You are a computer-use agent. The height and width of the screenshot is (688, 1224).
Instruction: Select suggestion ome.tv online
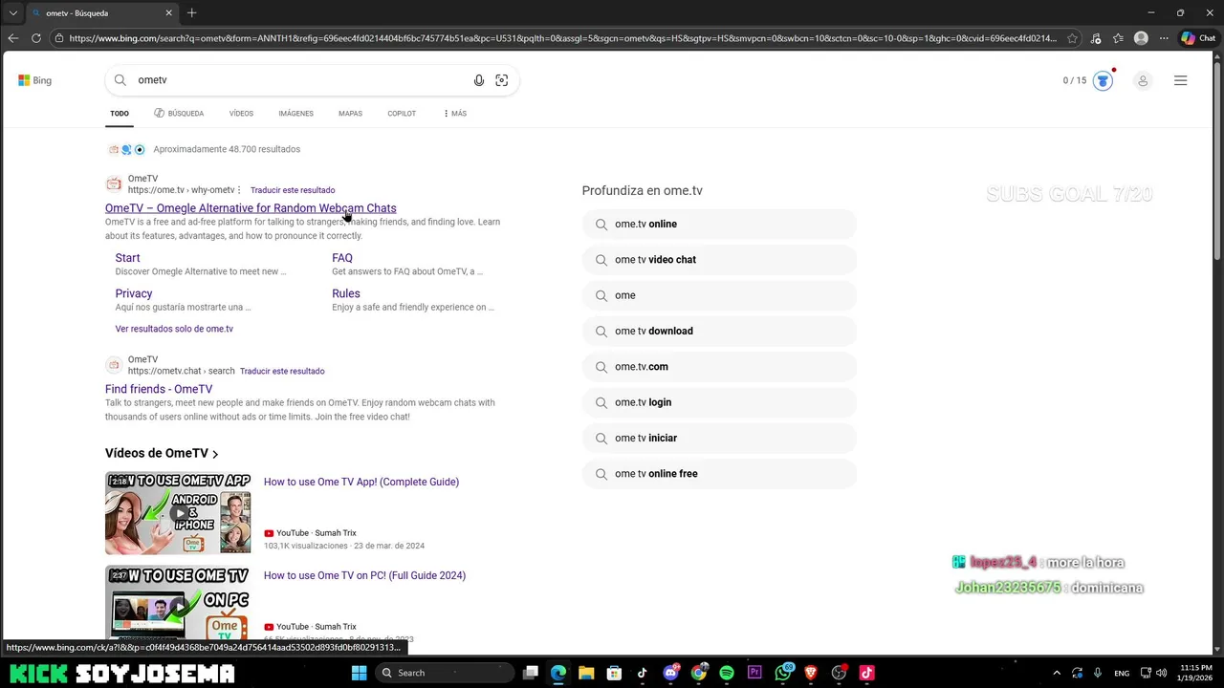(x=719, y=224)
